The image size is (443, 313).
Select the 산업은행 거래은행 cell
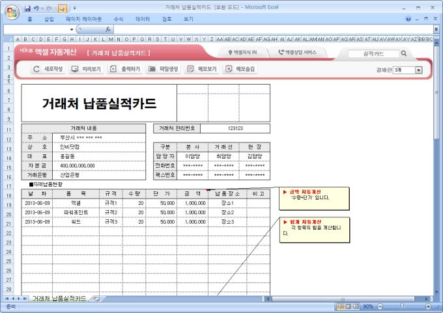pyautogui.click(x=99, y=175)
